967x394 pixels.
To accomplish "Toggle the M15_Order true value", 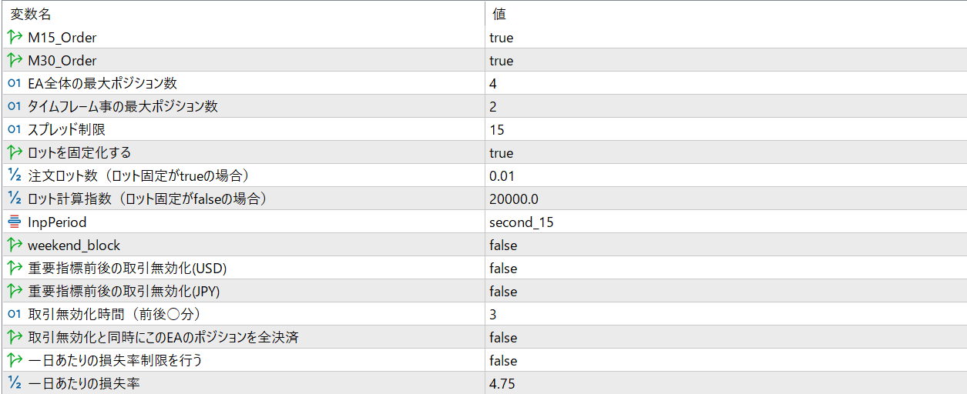I will click(502, 37).
